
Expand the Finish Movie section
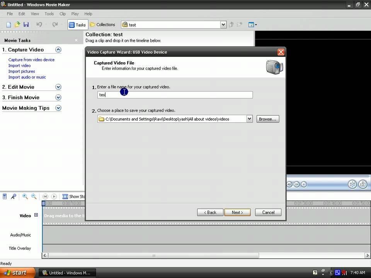[x=58, y=97]
